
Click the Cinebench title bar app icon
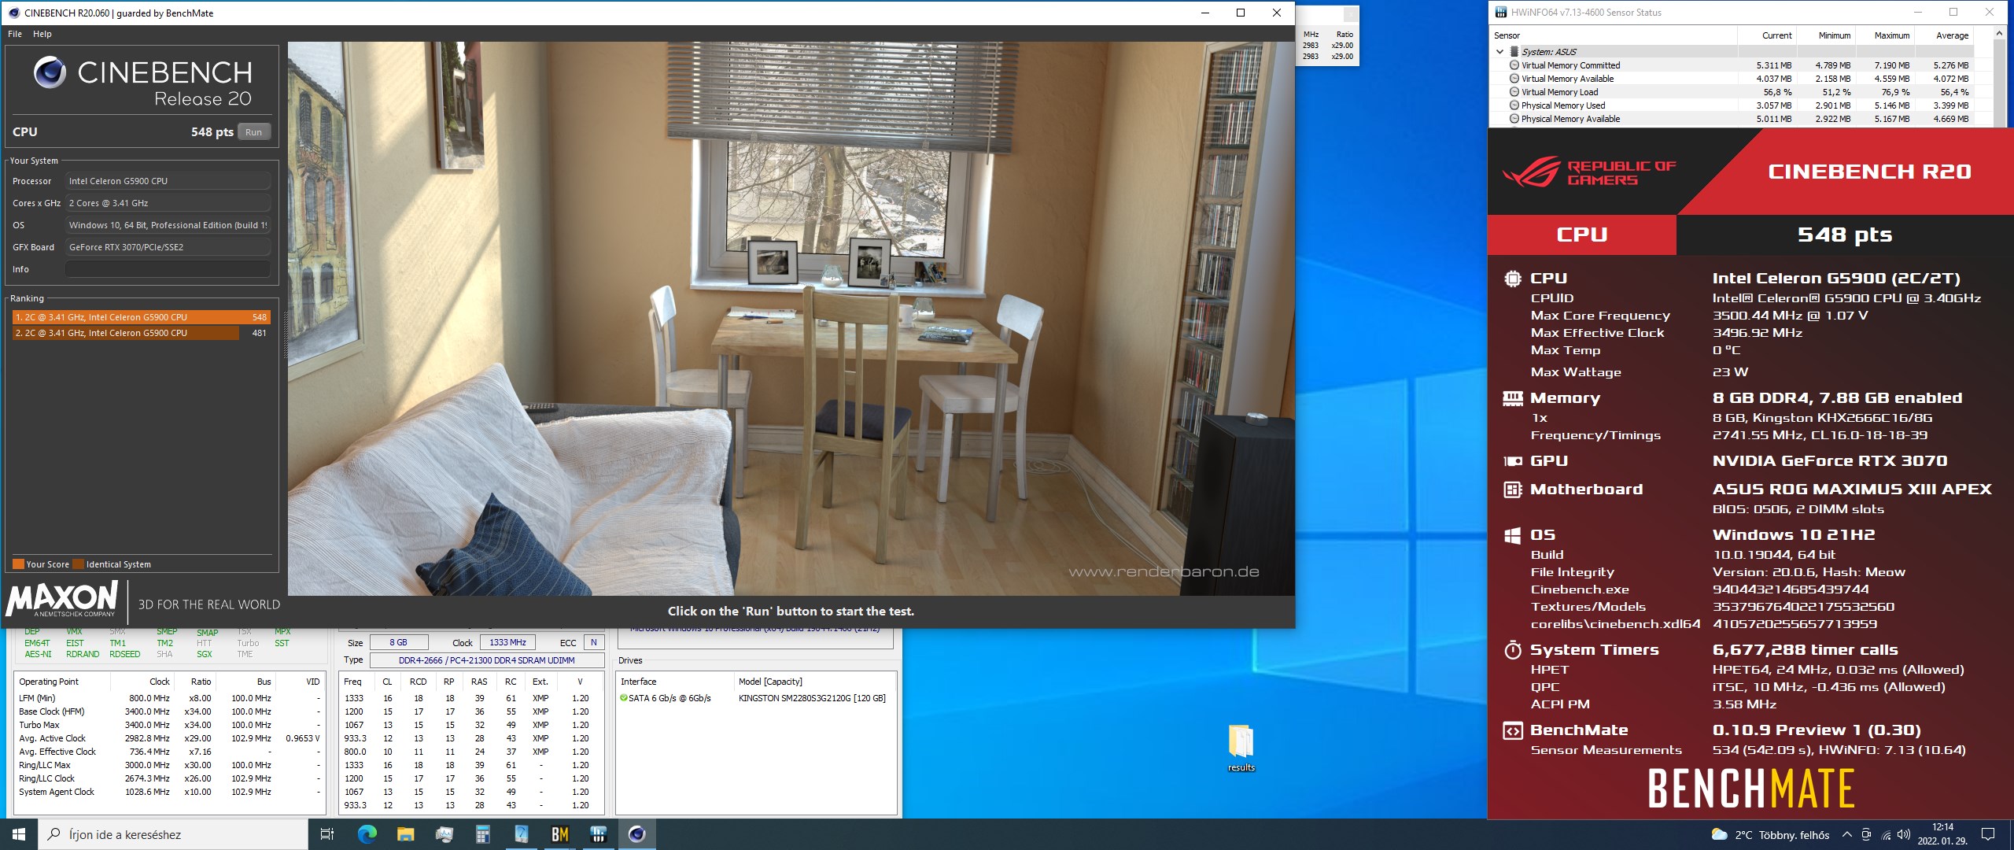click(x=13, y=13)
